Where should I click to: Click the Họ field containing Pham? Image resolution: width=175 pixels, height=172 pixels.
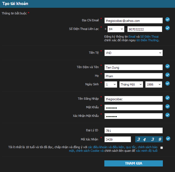(x=134, y=76)
